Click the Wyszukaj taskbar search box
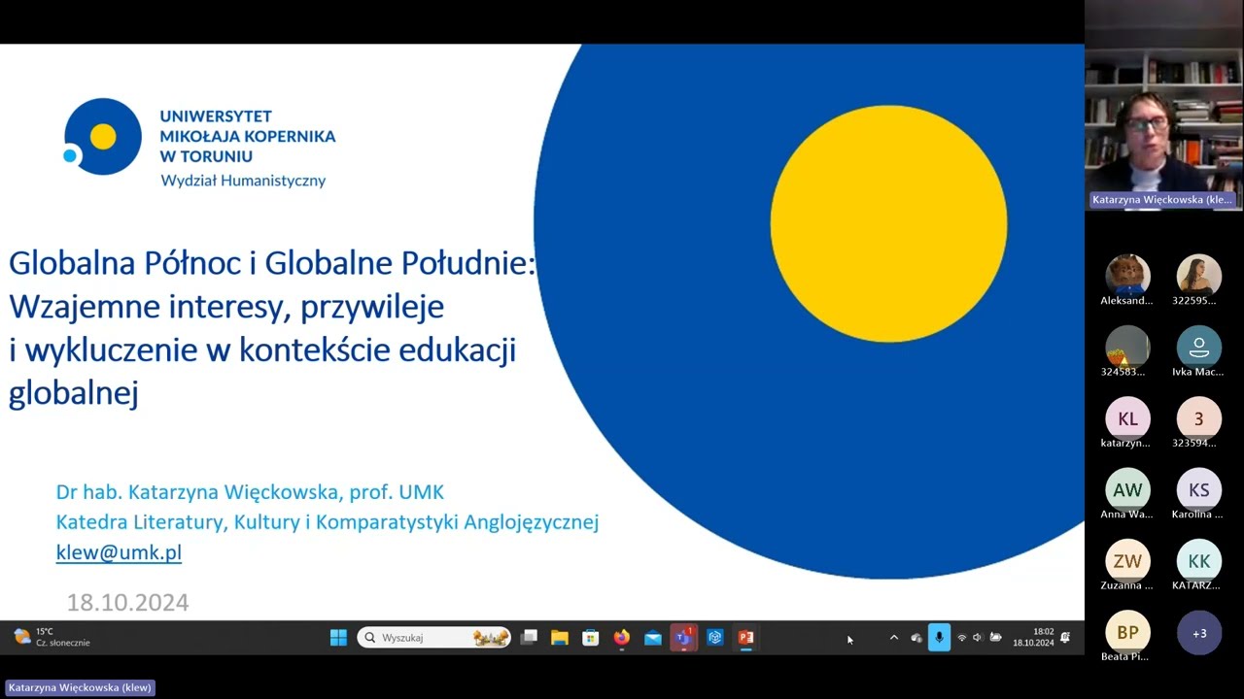Viewport: 1244px width, 699px height. pyautogui.click(x=434, y=638)
